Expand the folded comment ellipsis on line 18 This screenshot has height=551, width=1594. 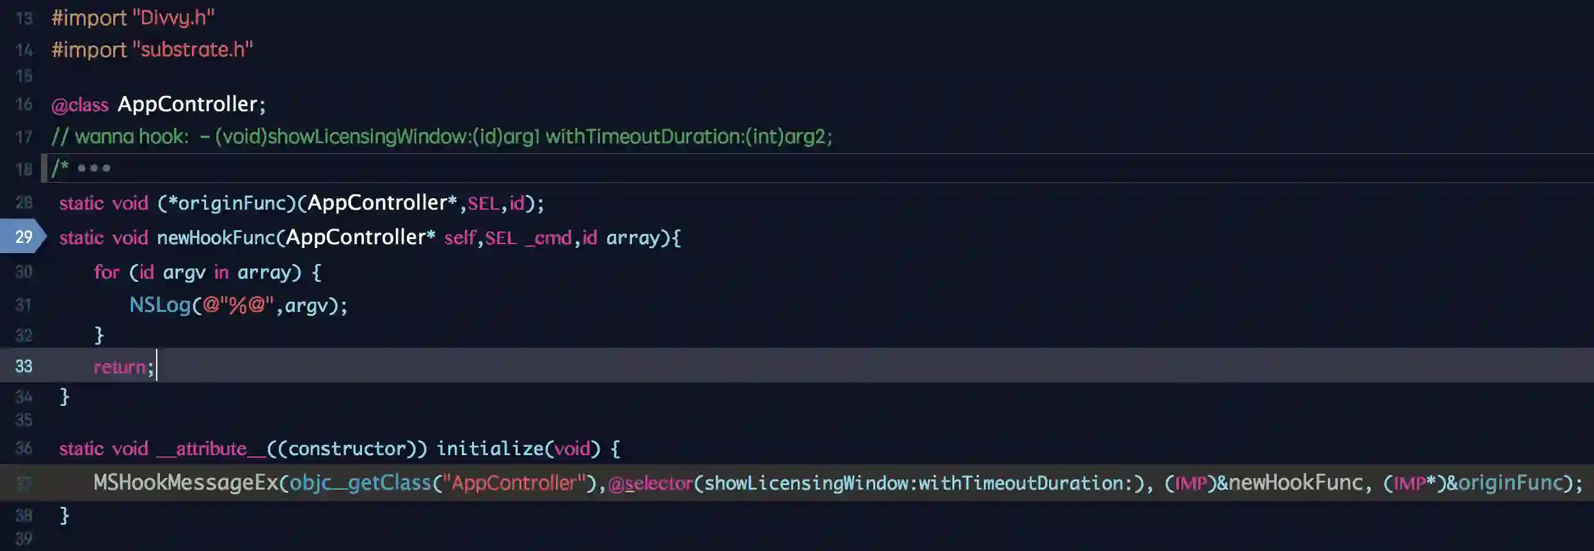click(x=93, y=168)
